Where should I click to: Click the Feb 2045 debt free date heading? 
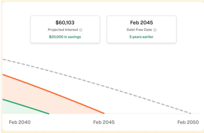tap(141, 22)
